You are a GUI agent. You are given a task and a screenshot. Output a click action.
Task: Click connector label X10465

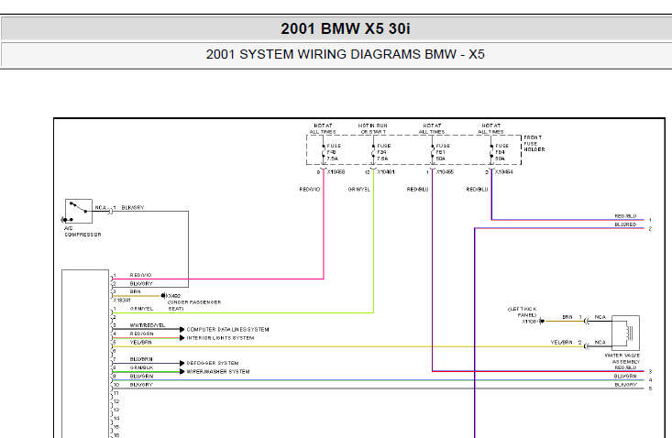[x=445, y=172]
